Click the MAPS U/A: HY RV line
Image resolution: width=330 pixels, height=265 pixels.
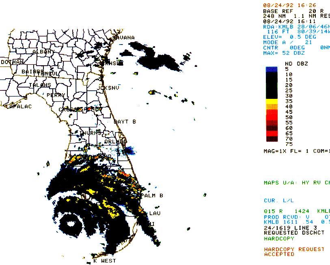(297, 183)
